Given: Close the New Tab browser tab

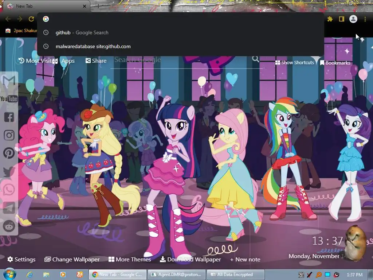Looking at the screenshot, I should pyautogui.click(x=85, y=6).
